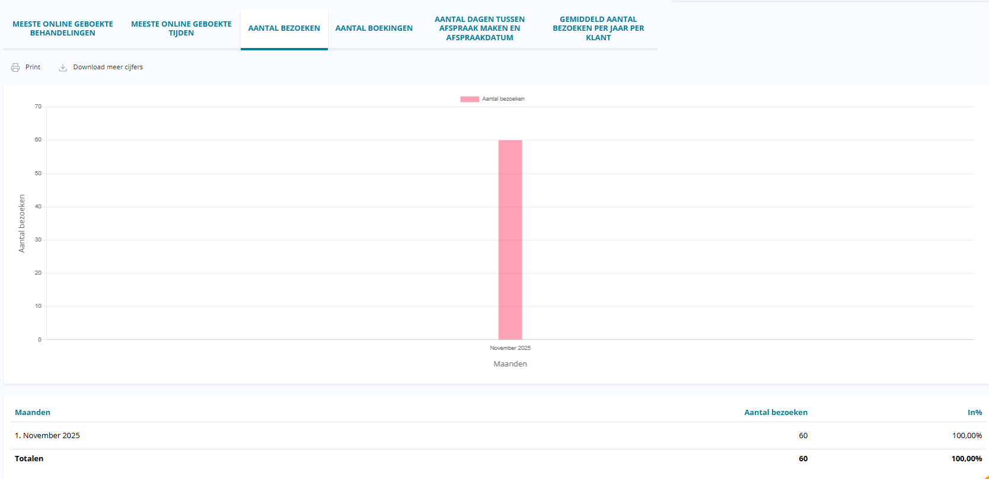Click the pink November 2025 bar
The image size is (989, 479).
click(510, 239)
